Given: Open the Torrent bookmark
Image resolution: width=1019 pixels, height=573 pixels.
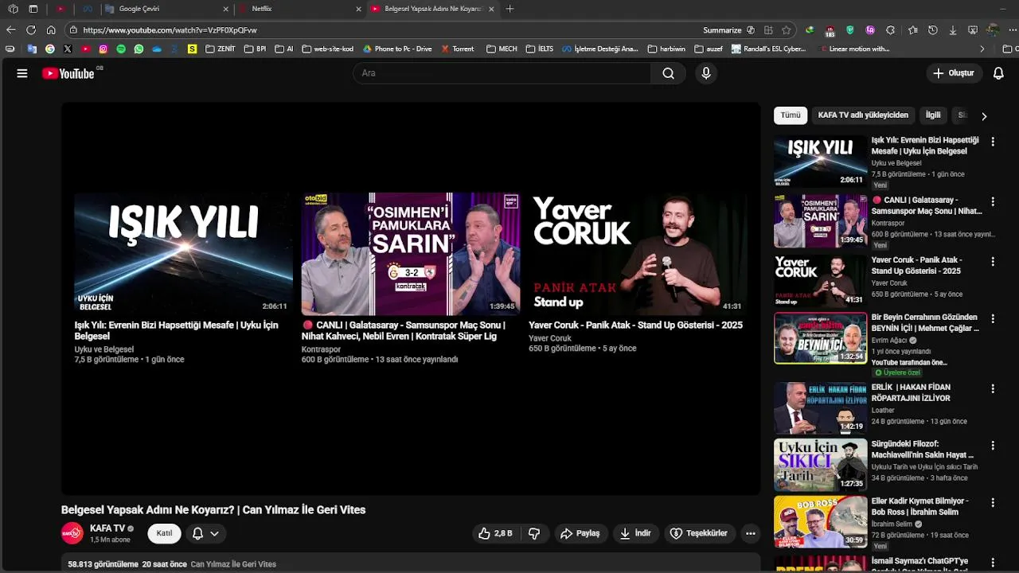Looking at the screenshot, I should (458, 49).
